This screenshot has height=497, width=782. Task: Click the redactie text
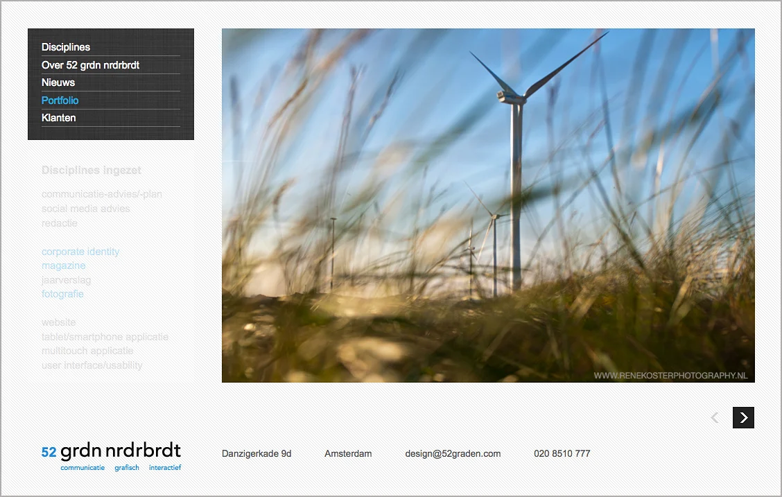60,223
